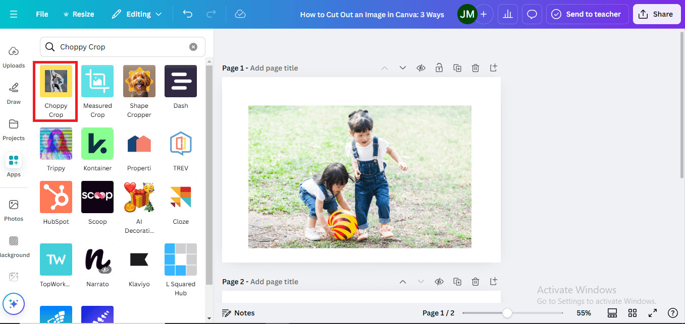Open the Trippy app

(56, 150)
